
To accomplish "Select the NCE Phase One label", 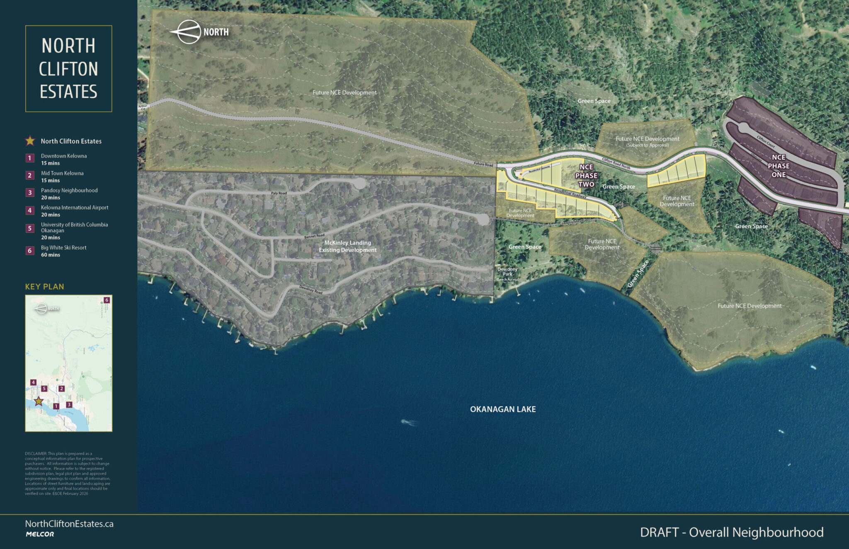I will [779, 166].
